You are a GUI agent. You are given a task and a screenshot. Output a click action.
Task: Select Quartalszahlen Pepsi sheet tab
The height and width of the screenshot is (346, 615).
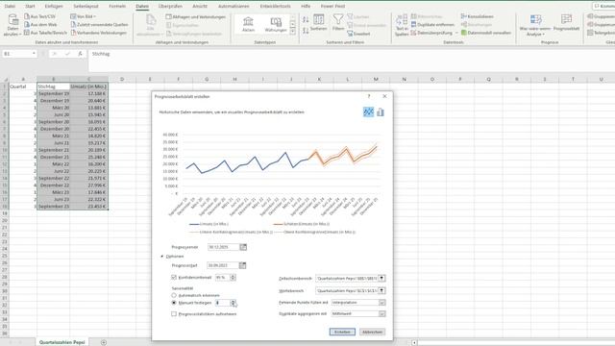click(61, 342)
